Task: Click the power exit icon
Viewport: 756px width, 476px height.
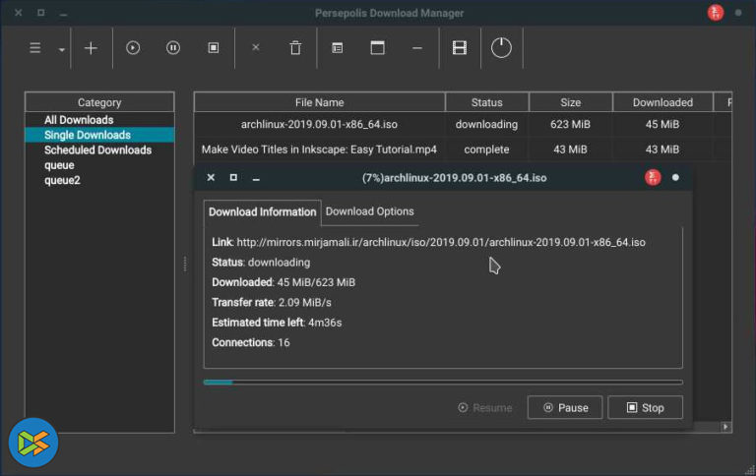Action: click(501, 47)
